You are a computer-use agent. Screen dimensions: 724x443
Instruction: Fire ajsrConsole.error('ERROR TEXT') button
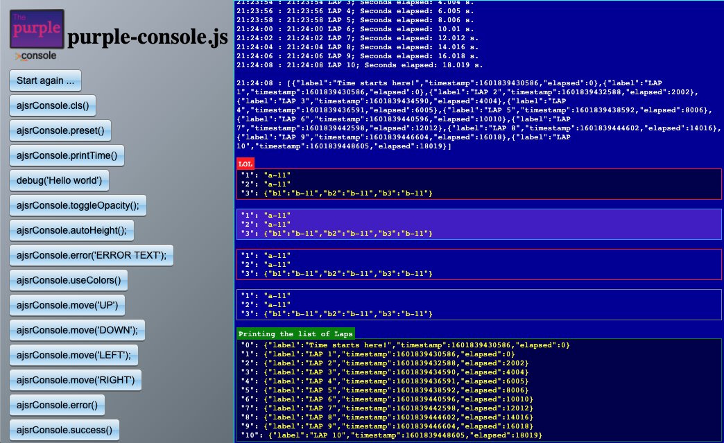[92, 255]
